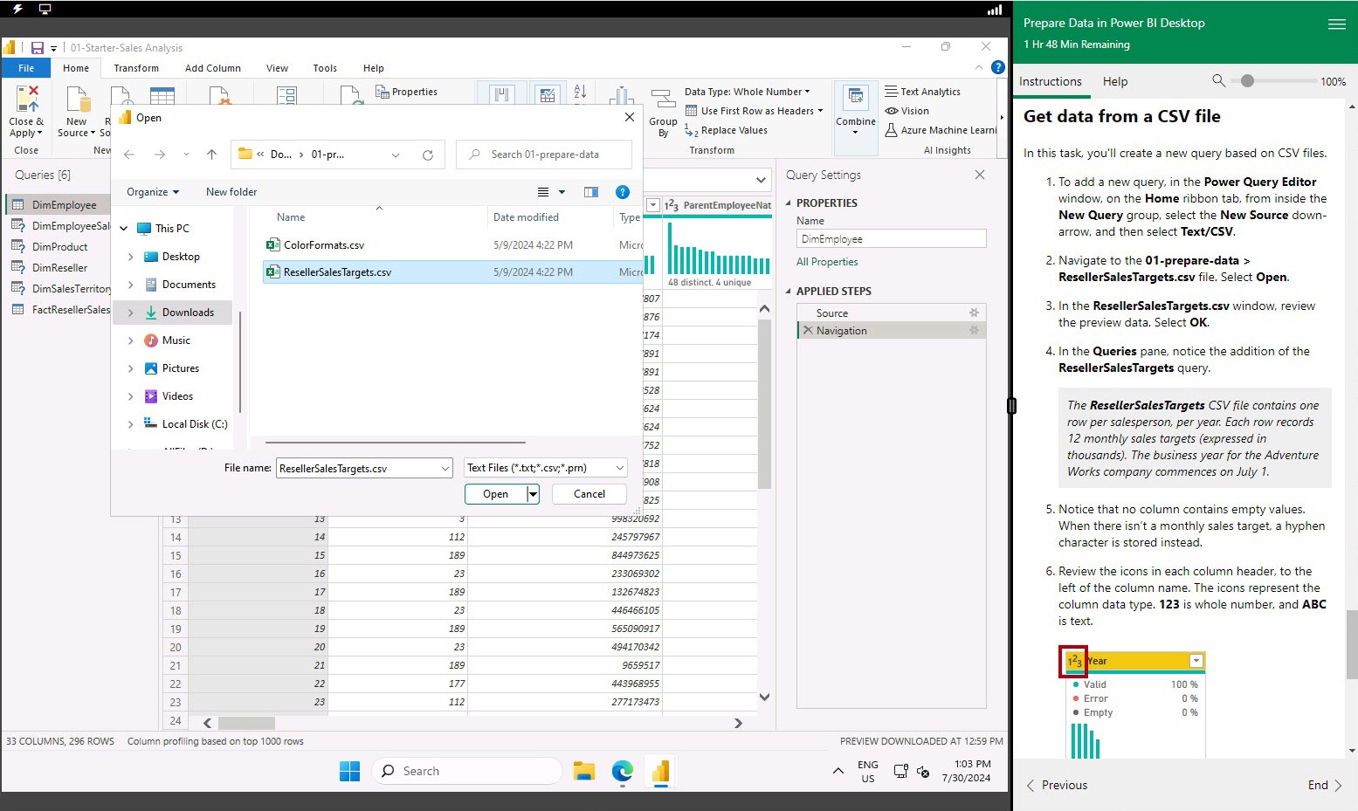The image size is (1358, 811).
Task: Delete the Navigation applied step X icon
Action: pos(808,331)
